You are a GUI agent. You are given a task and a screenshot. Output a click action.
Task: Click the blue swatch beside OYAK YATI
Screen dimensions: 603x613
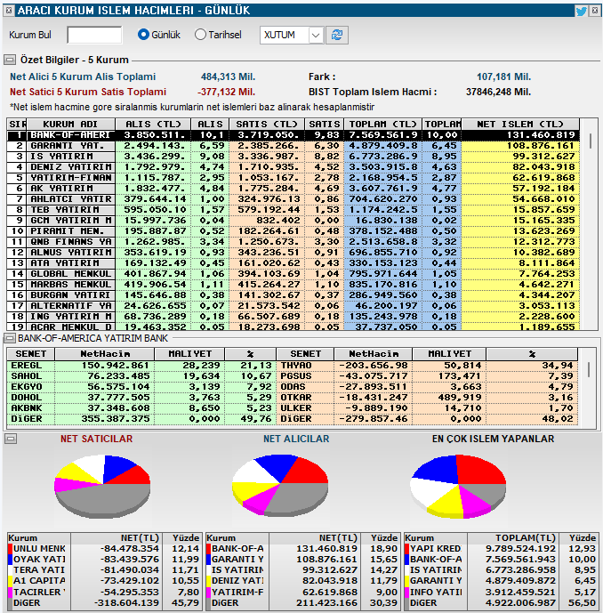coord(11,560)
